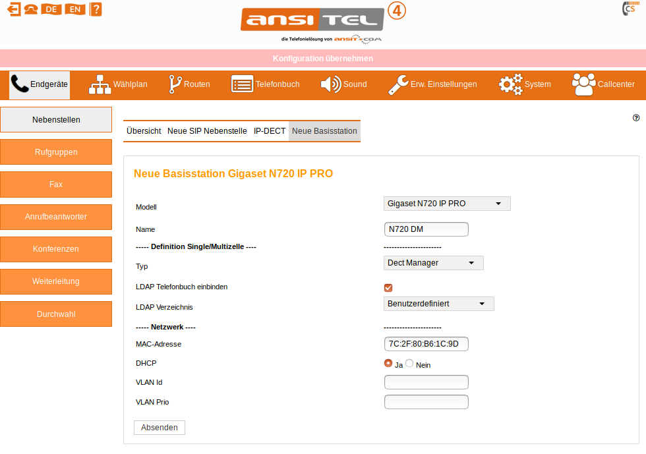
Task: Open the LDAP Verzeichnis dropdown
Action: click(438, 304)
